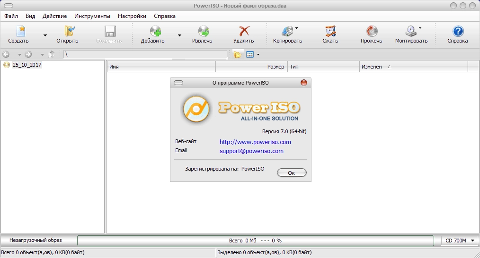Click the Прожечь (Burn) toolbar icon
This screenshot has height=258, width=480.
coord(372,31)
